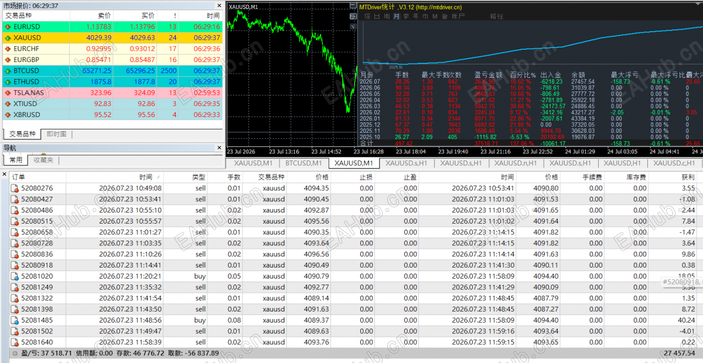Viewport: 703px width, 363px height.
Task: Click the balance summary icon in the status row
Action: [15, 354]
